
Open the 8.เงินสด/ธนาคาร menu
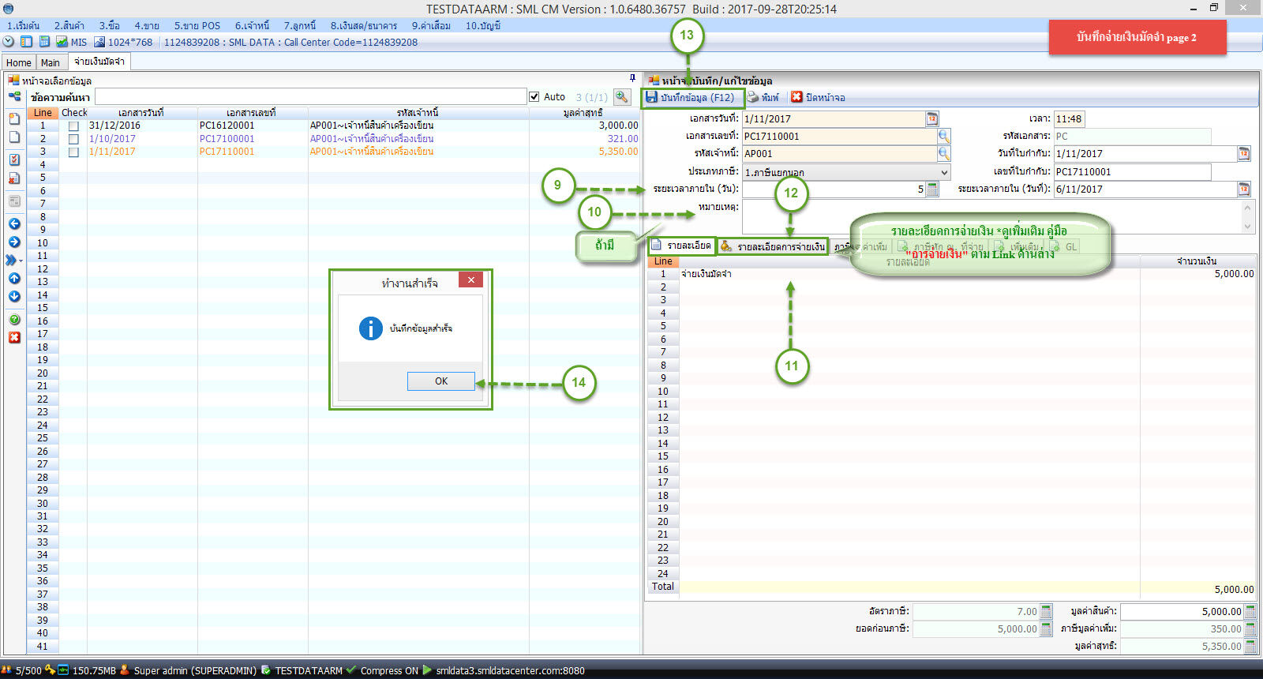[x=363, y=25]
